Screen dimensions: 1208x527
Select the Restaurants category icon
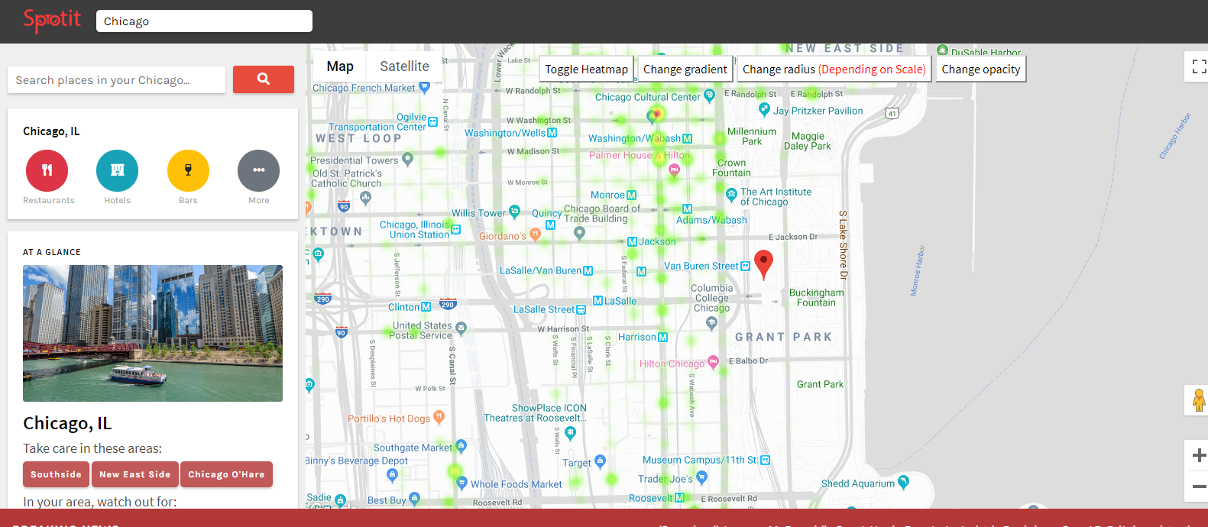(47, 170)
